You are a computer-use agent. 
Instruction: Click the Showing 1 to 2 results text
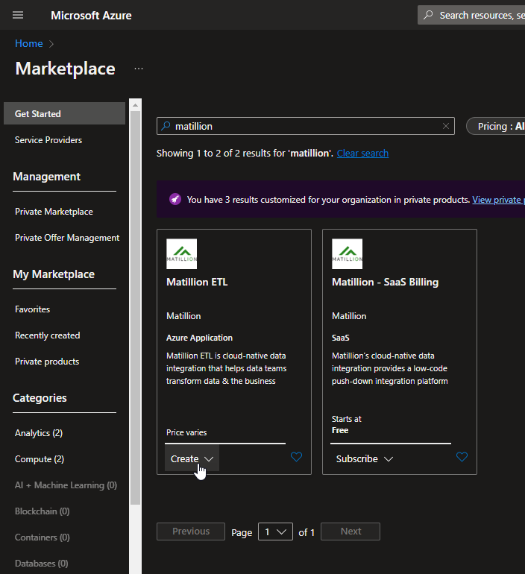(245, 153)
